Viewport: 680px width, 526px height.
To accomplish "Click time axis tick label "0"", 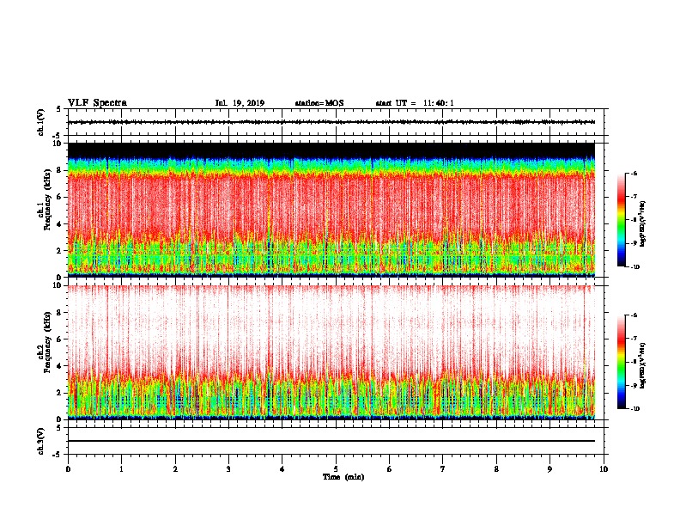I will click(68, 469).
